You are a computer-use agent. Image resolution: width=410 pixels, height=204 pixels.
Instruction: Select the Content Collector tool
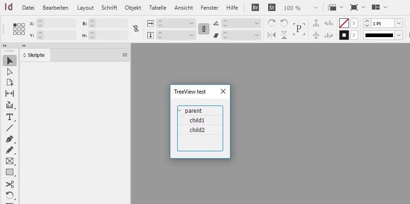(x=10, y=105)
